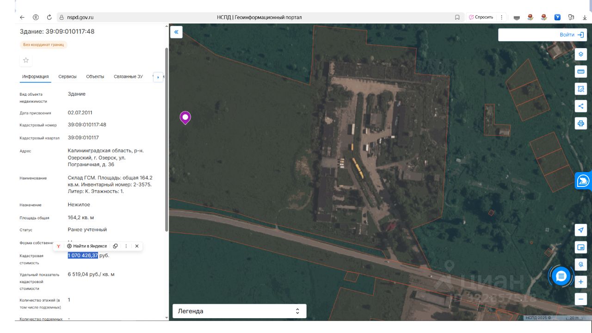Click Найти в Яндексе search button
The width and height of the screenshot is (592, 333).
(x=87, y=246)
